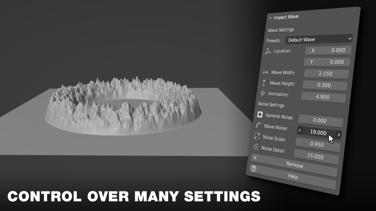Click the General Noise icon

pos(260,115)
